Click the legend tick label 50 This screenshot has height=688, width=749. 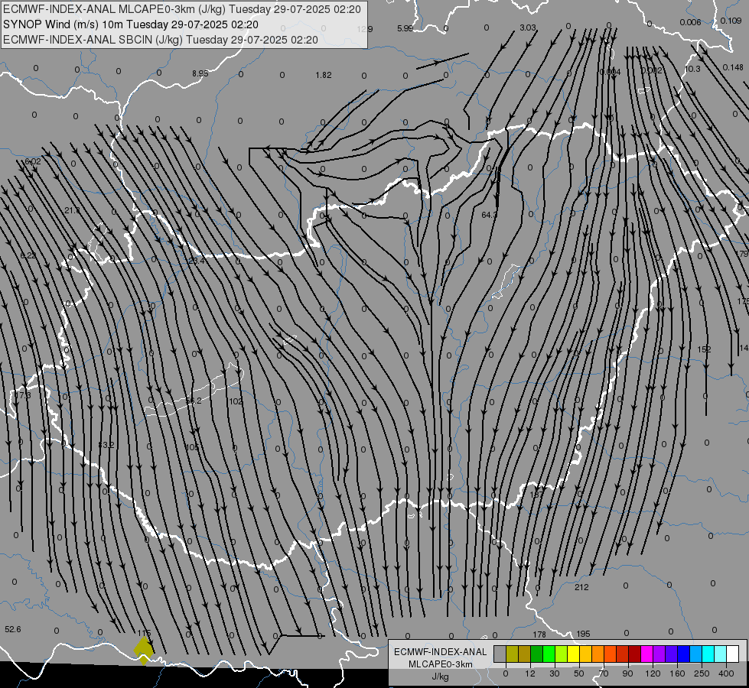pos(579,673)
